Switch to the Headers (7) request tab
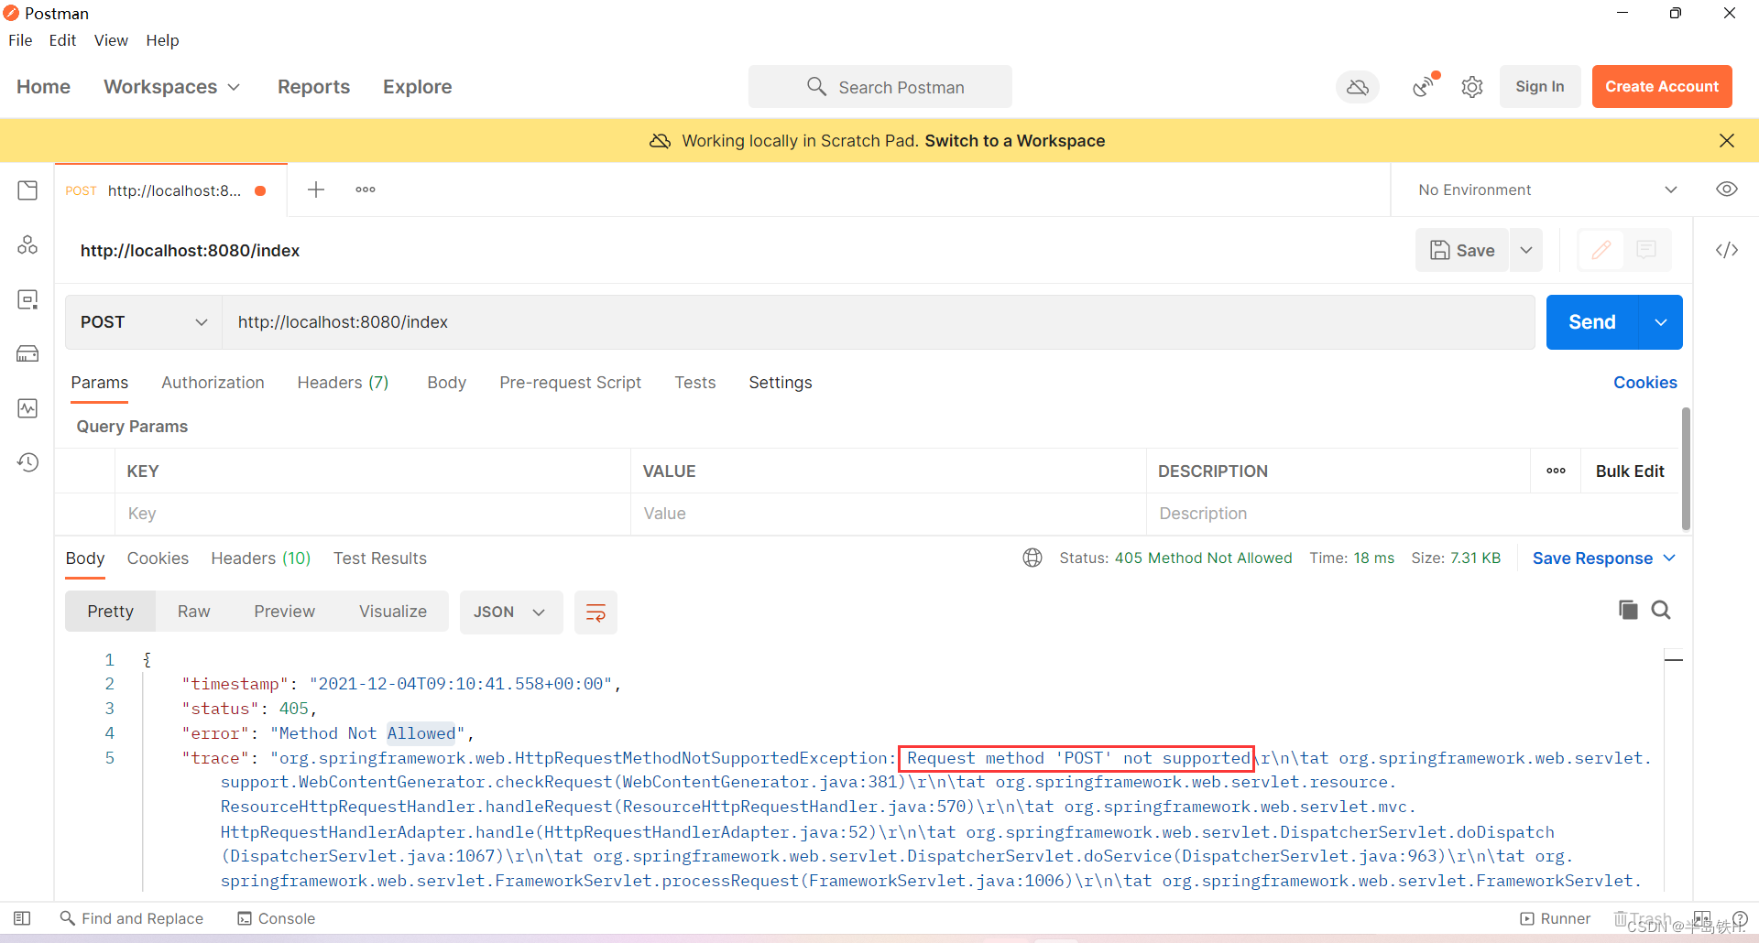This screenshot has height=943, width=1759. (343, 383)
